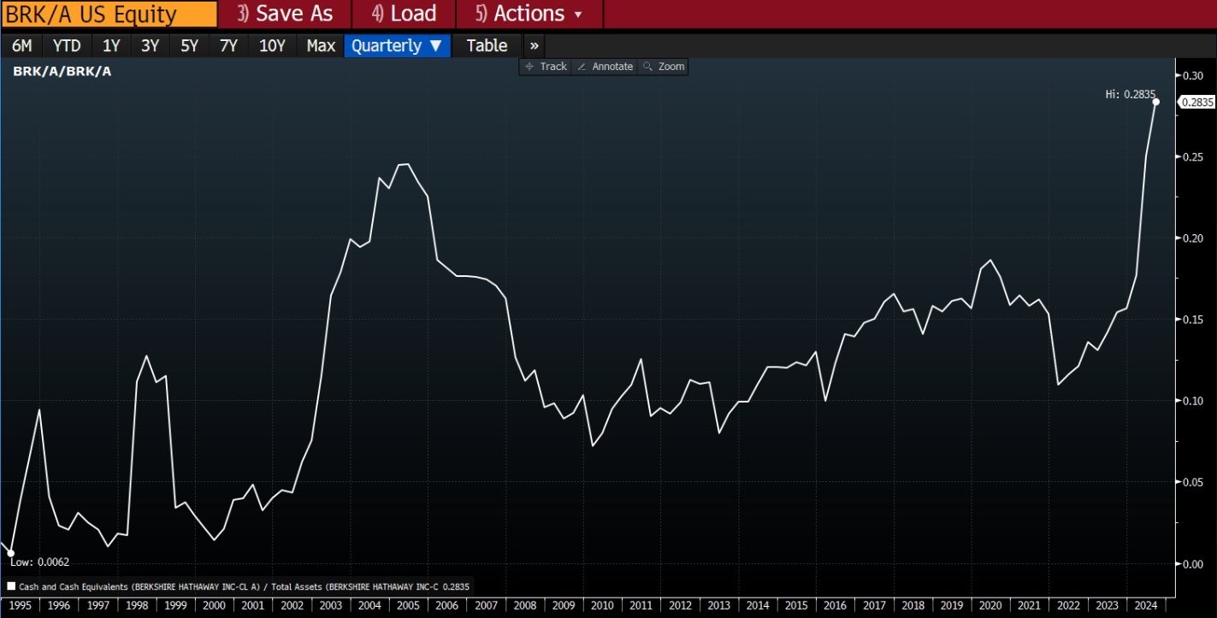The image size is (1217, 618).
Task: Select the 6M time range
Action: pos(21,46)
